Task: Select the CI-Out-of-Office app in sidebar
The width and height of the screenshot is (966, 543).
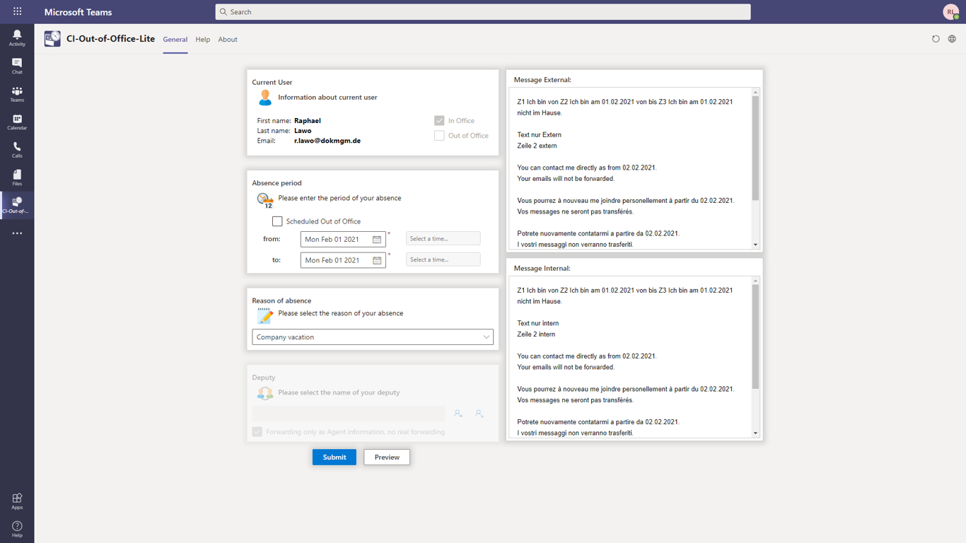Action: (17, 206)
